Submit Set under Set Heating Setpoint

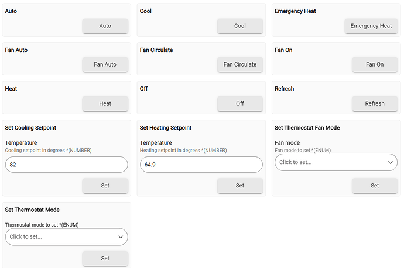tap(240, 186)
